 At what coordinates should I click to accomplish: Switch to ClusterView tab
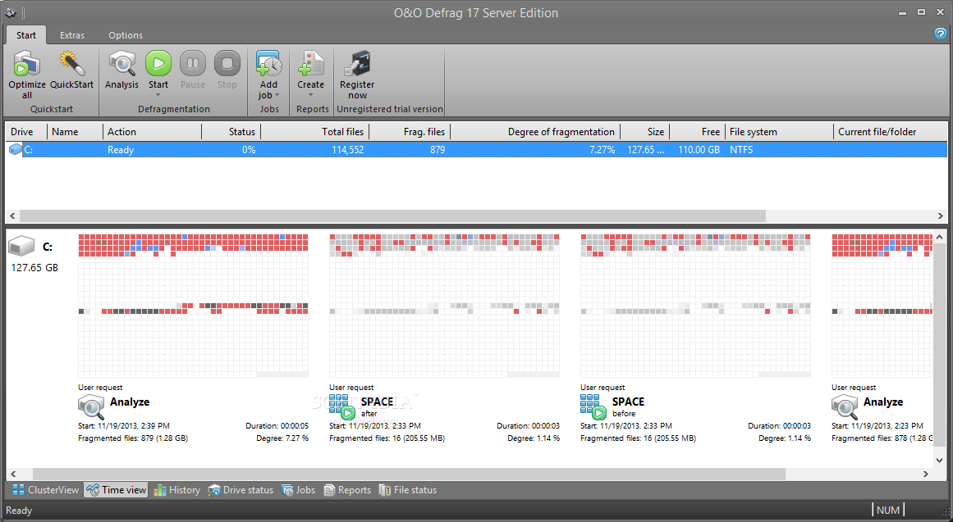pyautogui.click(x=46, y=490)
